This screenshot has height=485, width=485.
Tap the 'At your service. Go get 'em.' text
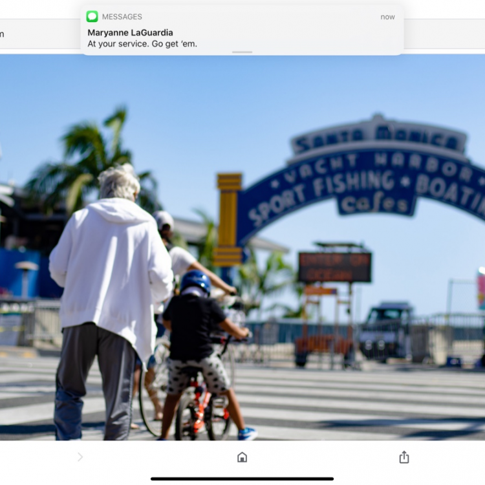pos(142,44)
